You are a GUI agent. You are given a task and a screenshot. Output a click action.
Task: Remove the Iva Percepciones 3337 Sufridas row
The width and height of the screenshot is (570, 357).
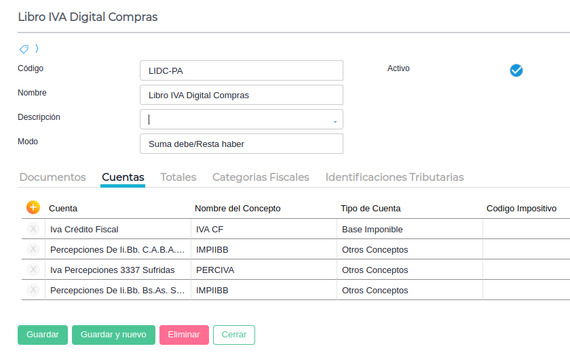pos(33,270)
